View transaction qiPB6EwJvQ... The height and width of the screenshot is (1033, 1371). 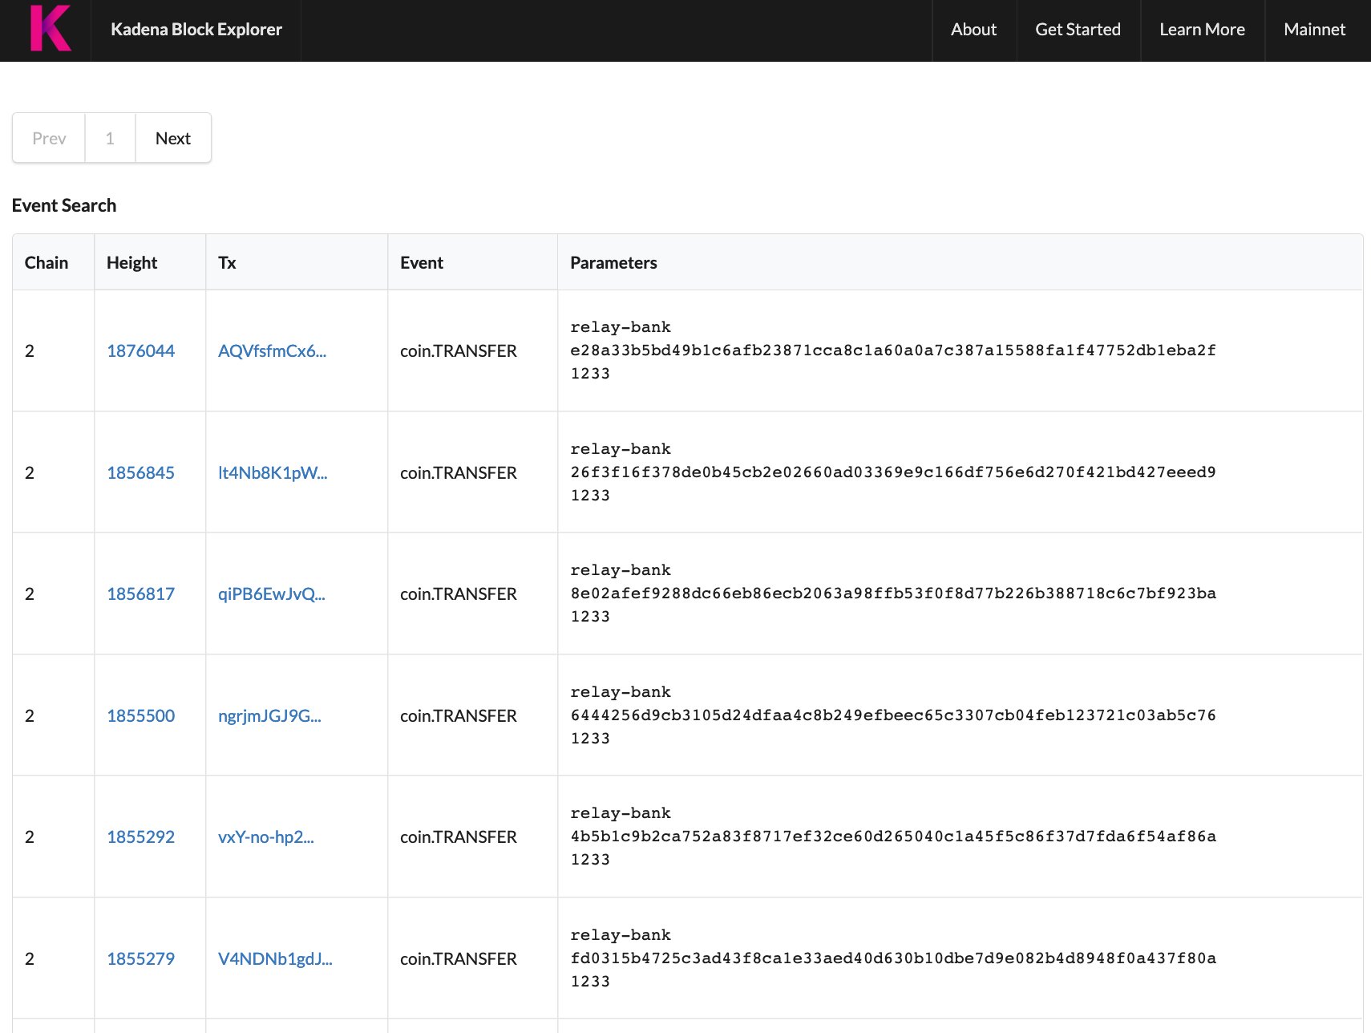(272, 593)
